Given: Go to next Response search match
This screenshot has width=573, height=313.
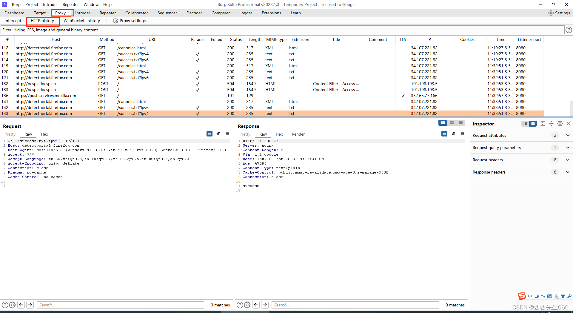Looking at the screenshot, I should (265, 305).
